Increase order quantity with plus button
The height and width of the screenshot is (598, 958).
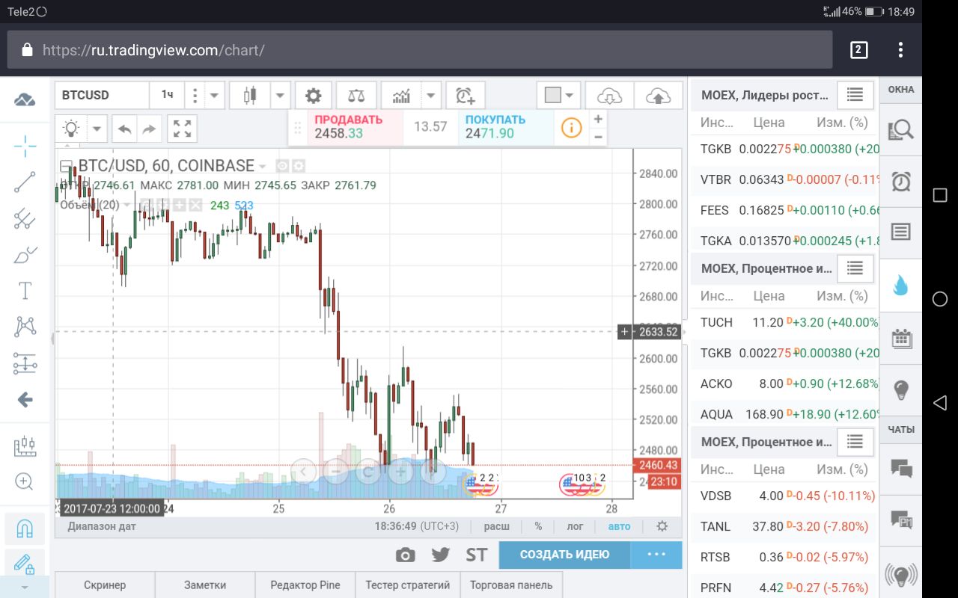tap(598, 119)
